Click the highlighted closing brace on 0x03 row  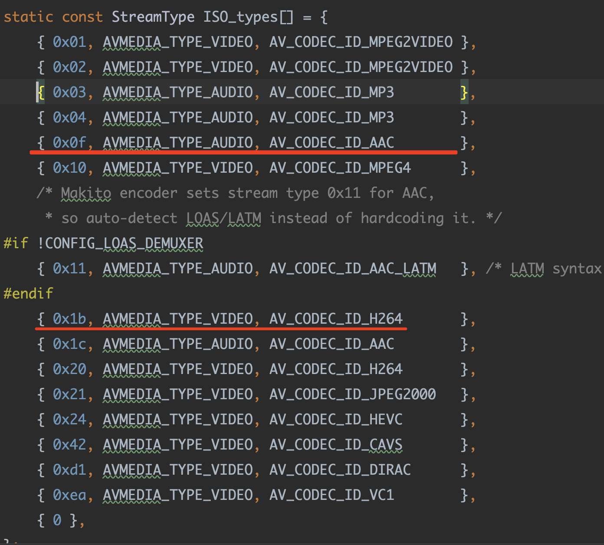pyautogui.click(x=464, y=92)
